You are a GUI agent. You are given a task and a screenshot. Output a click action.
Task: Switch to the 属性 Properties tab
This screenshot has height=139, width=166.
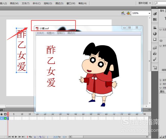[x=162, y=11]
